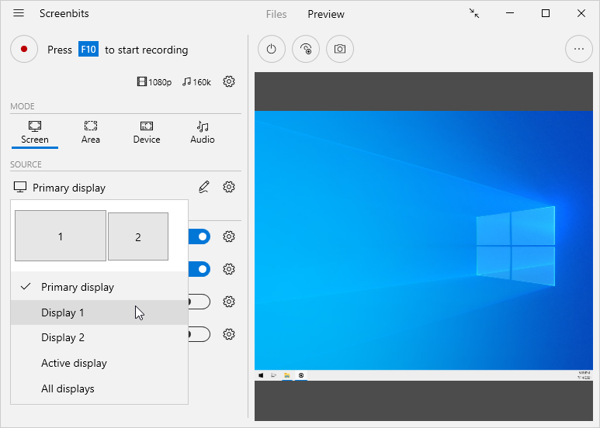
Task: Turn on the fourth toggle switch
Action: tap(199, 334)
